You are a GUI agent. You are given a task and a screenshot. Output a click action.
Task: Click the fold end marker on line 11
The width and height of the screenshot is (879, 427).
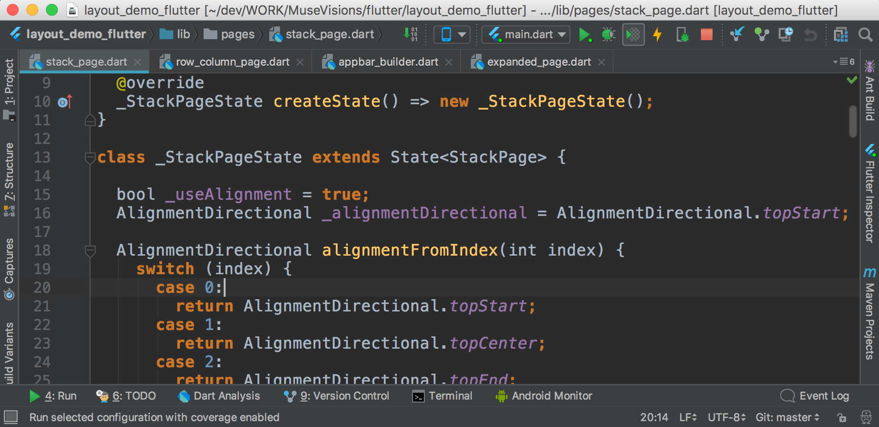coord(90,120)
